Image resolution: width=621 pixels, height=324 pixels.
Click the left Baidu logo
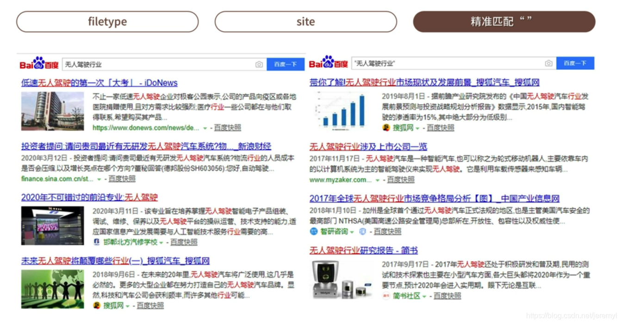point(39,64)
